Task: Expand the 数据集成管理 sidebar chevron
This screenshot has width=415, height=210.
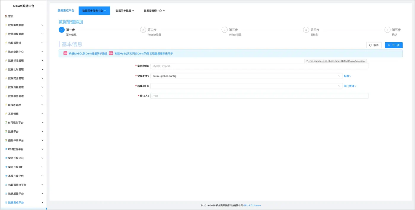Action: 42,25
